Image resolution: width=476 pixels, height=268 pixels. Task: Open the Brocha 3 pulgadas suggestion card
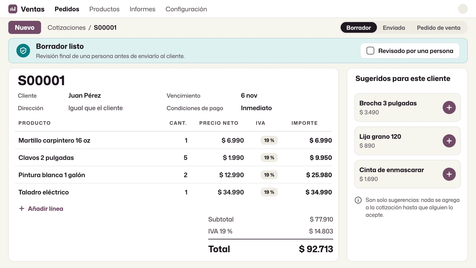407,107
